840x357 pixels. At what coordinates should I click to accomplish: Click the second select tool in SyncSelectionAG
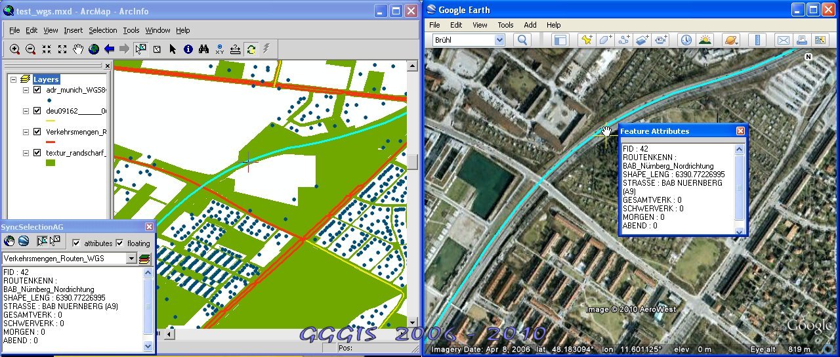pos(55,241)
